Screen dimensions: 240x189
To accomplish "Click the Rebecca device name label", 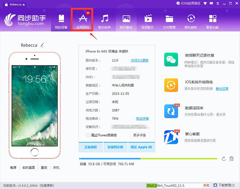I will point(29,45).
